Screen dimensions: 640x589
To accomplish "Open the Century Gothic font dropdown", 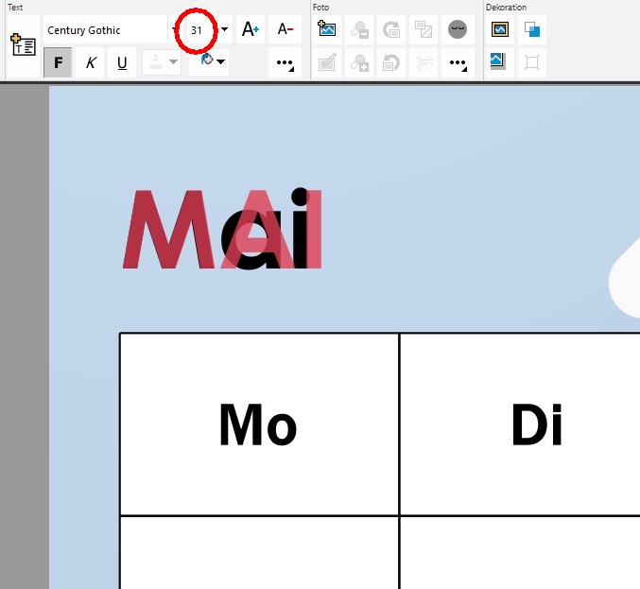I will pyautogui.click(x=174, y=29).
